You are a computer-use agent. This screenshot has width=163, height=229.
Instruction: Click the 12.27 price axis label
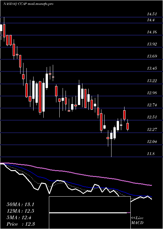[x=152, y=130]
